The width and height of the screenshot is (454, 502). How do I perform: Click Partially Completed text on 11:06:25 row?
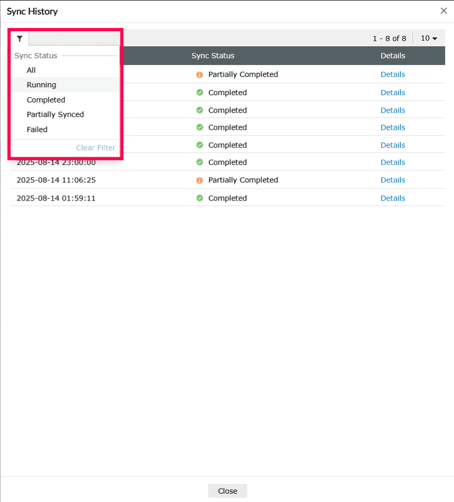tap(243, 180)
